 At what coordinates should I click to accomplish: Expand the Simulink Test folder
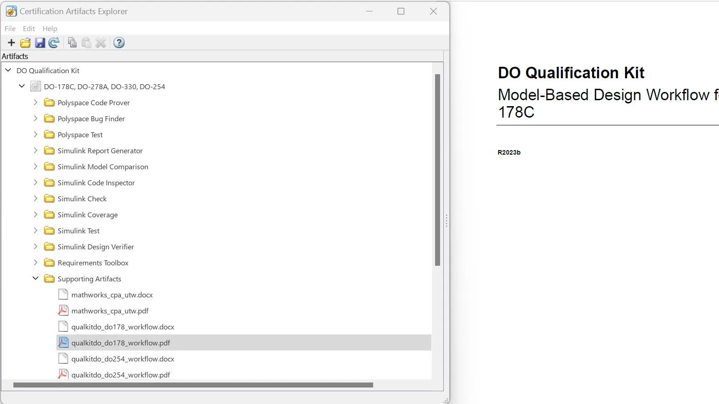tap(35, 230)
